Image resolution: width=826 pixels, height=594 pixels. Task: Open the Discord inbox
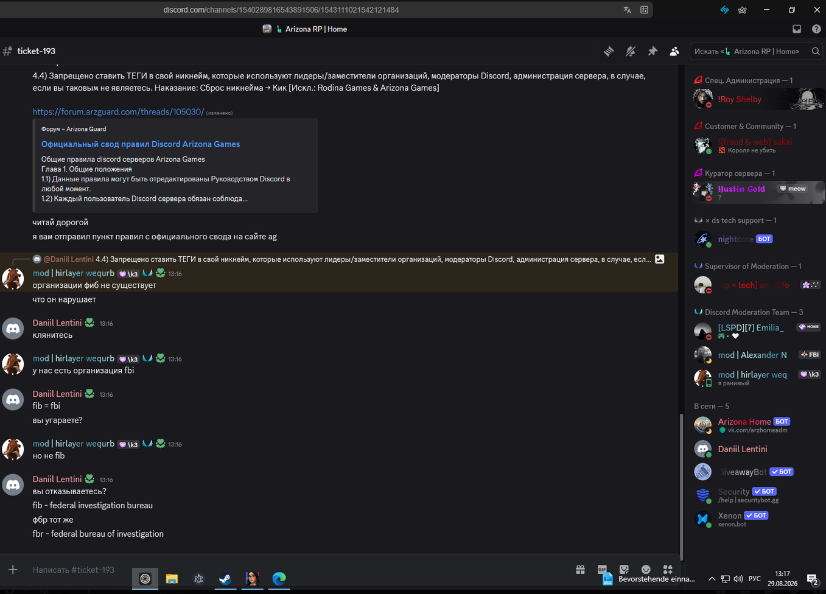[x=797, y=29]
